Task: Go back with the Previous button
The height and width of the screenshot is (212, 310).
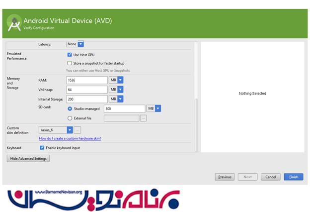Action: (x=225, y=177)
